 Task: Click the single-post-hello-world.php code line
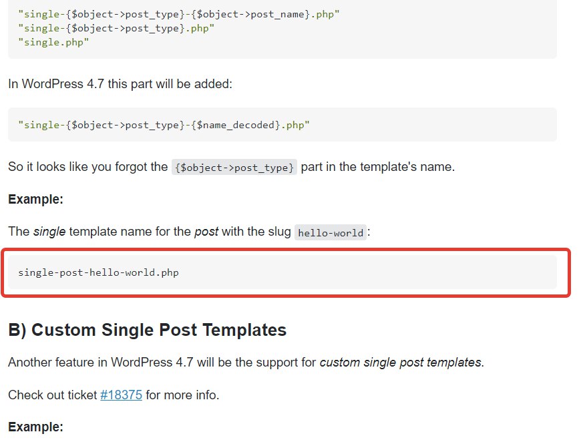coord(98,272)
